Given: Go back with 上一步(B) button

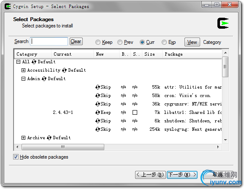Looking at the screenshot, I should pos(150,175).
